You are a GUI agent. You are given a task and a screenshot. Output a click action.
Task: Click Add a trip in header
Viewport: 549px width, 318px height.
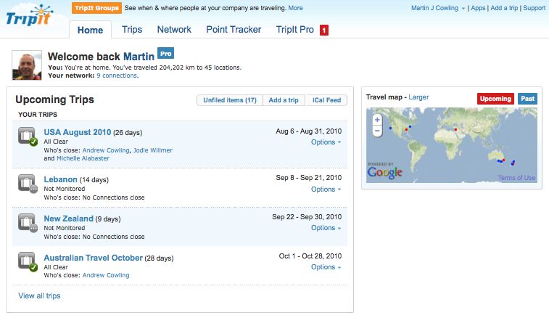coord(504,8)
